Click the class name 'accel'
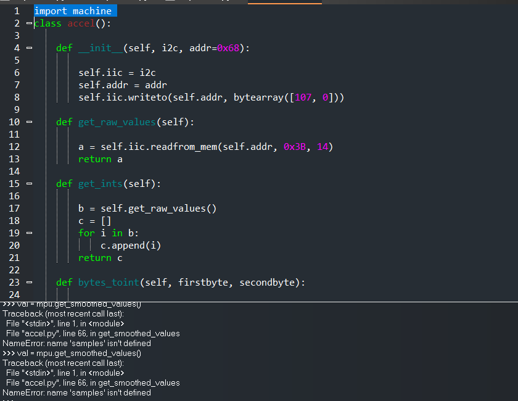Image resolution: width=518 pixels, height=401 pixels. pyautogui.click(x=81, y=23)
